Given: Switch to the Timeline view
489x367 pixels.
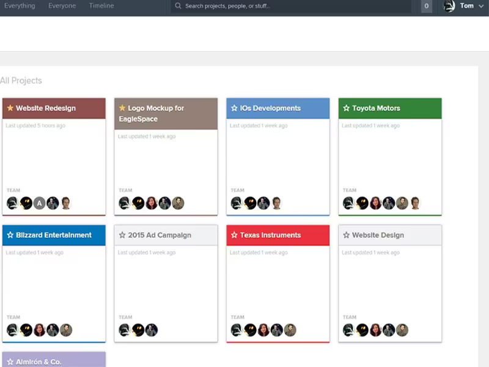Looking at the screenshot, I should (x=101, y=6).
